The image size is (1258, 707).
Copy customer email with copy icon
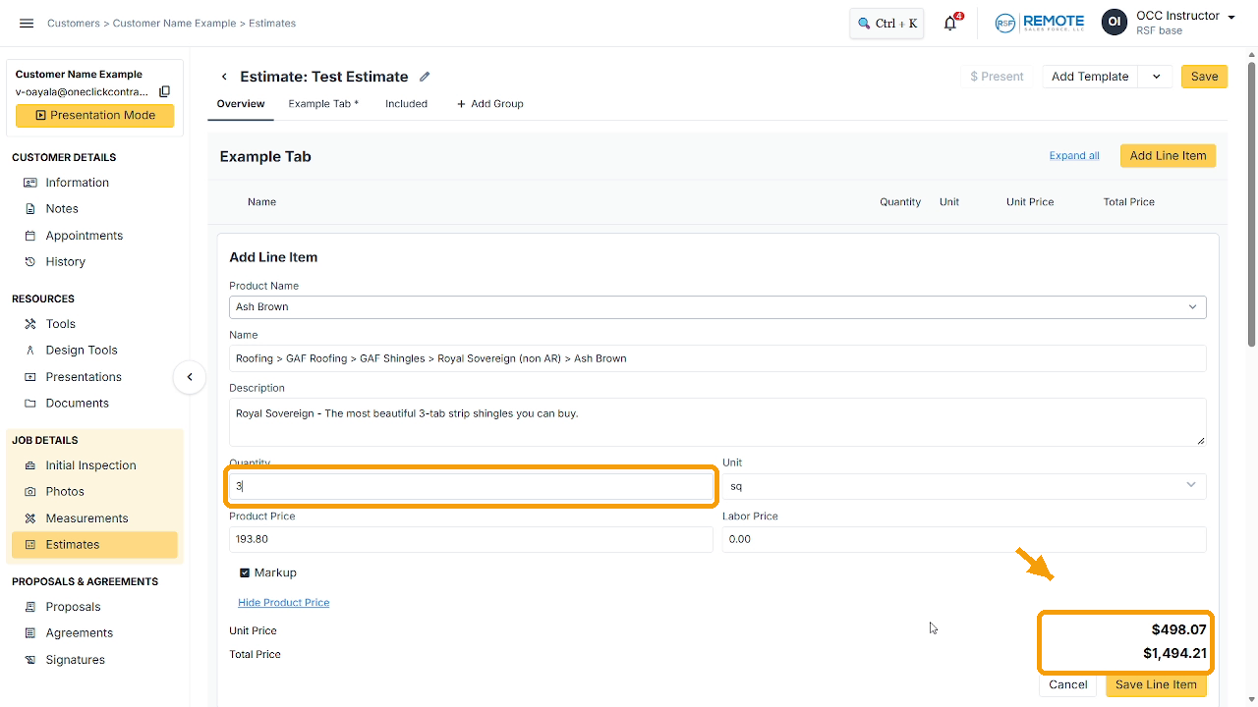tap(165, 91)
